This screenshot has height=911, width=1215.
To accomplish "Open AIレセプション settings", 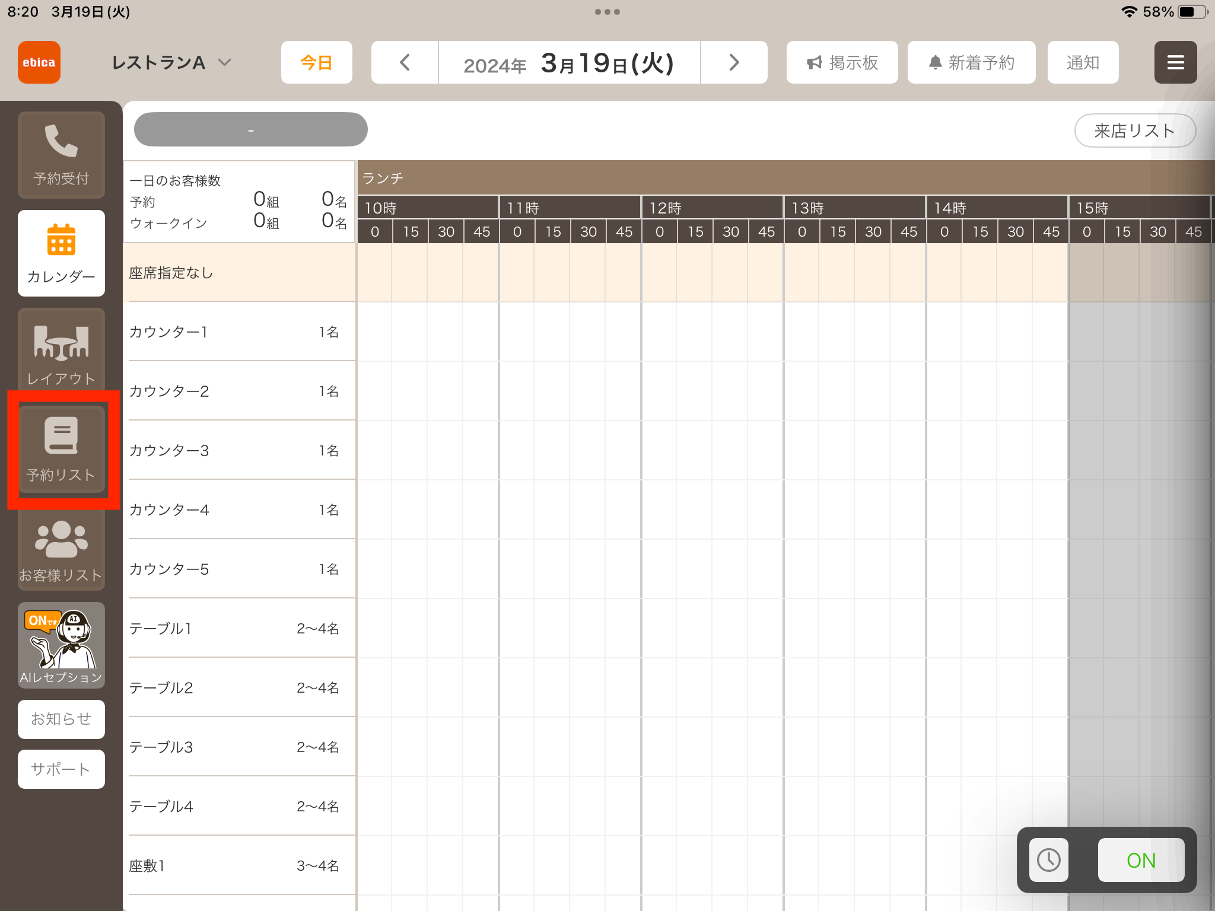I will click(x=61, y=645).
